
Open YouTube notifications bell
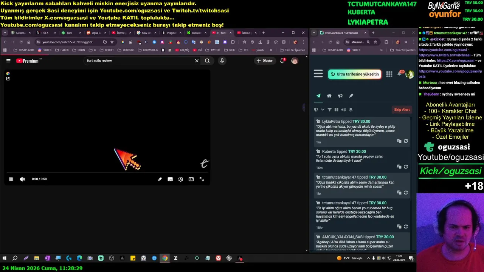click(x=282, y=60)
